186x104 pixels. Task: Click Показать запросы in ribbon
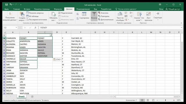[35, 13]
